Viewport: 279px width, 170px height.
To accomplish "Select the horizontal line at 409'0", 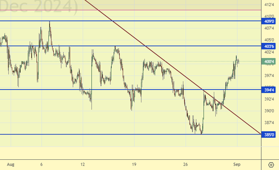I will point(123,21).
